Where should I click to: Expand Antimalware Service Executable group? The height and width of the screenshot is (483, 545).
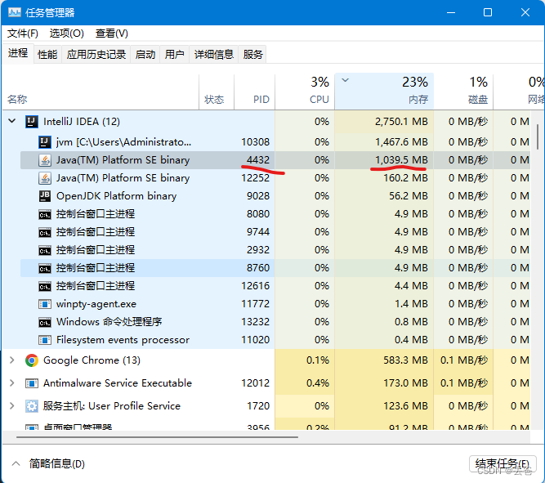(11, 383)
